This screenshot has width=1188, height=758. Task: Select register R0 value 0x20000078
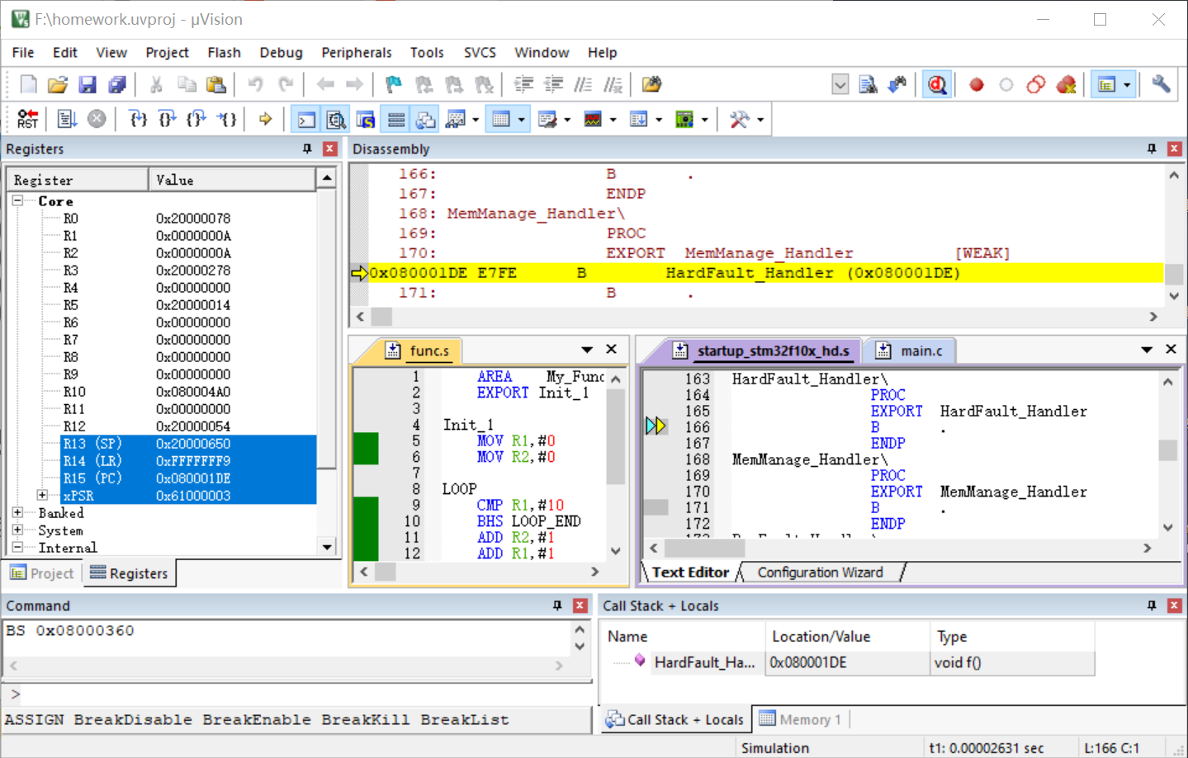coord(193,219)
